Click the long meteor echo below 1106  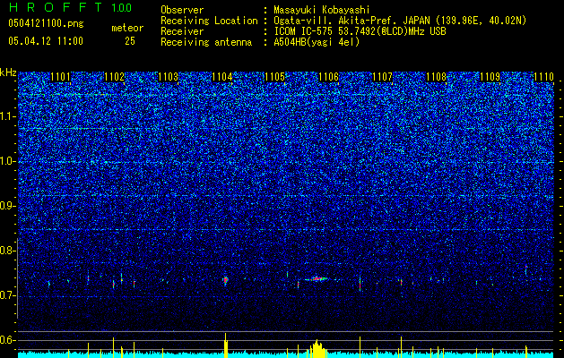[x=317, y=278]
